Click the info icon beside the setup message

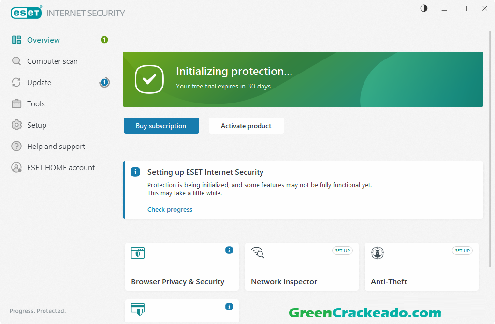coord(135,172)
